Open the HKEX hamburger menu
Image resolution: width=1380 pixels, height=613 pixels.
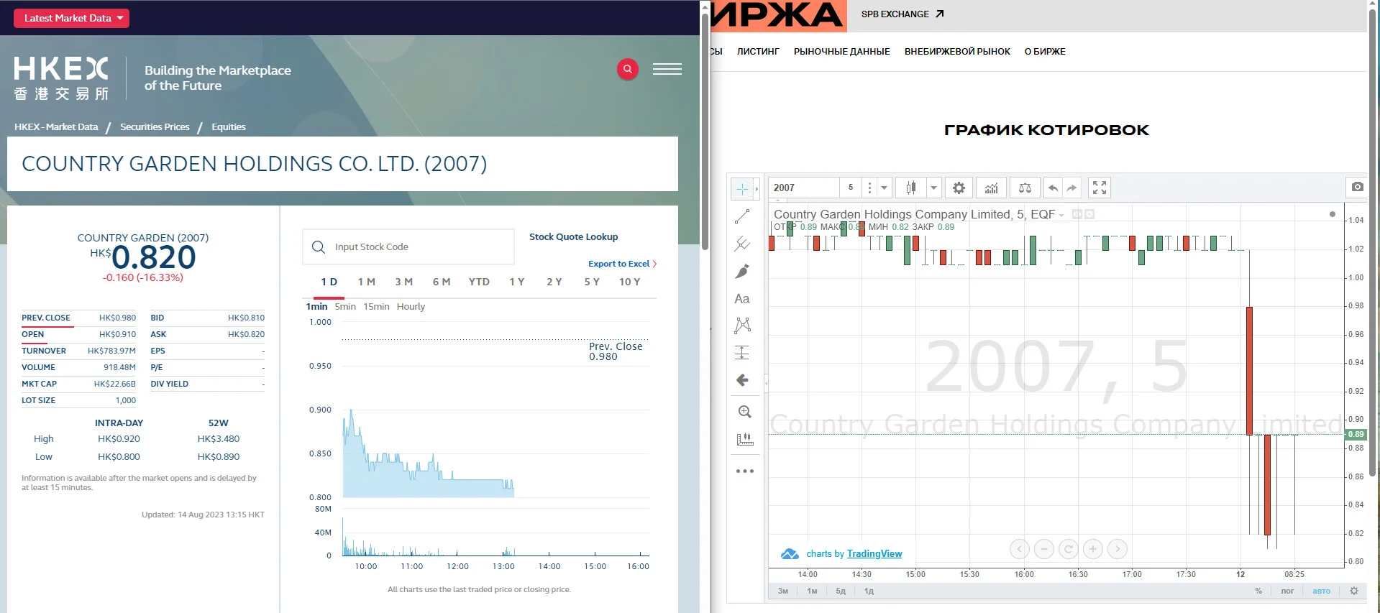[x=667, y=69]
